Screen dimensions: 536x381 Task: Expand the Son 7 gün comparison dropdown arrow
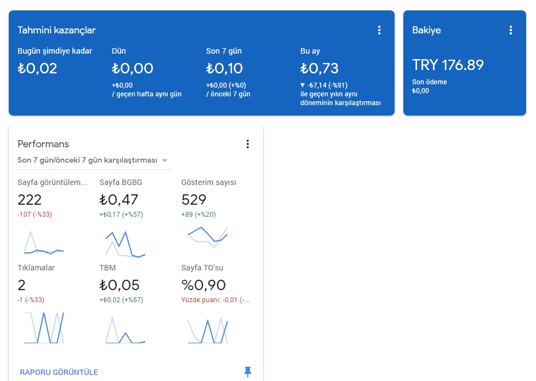pos(164,160)
